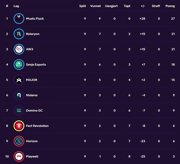This screenshot has height=164, width=180.
Task: Click the Straff column header
Action: click(156, 6)
